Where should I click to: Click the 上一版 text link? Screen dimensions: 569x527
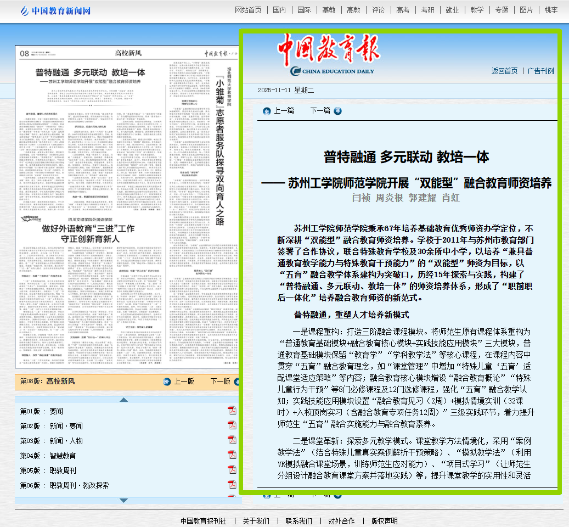point(184,381)
